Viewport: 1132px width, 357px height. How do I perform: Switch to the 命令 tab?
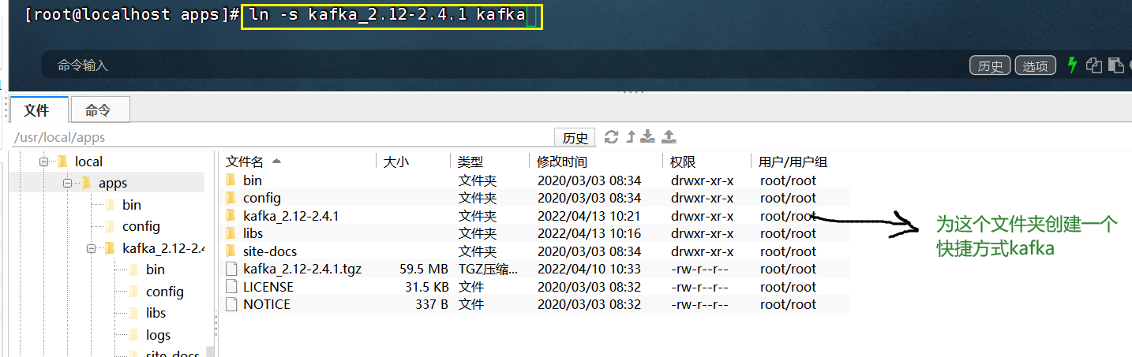99,110
